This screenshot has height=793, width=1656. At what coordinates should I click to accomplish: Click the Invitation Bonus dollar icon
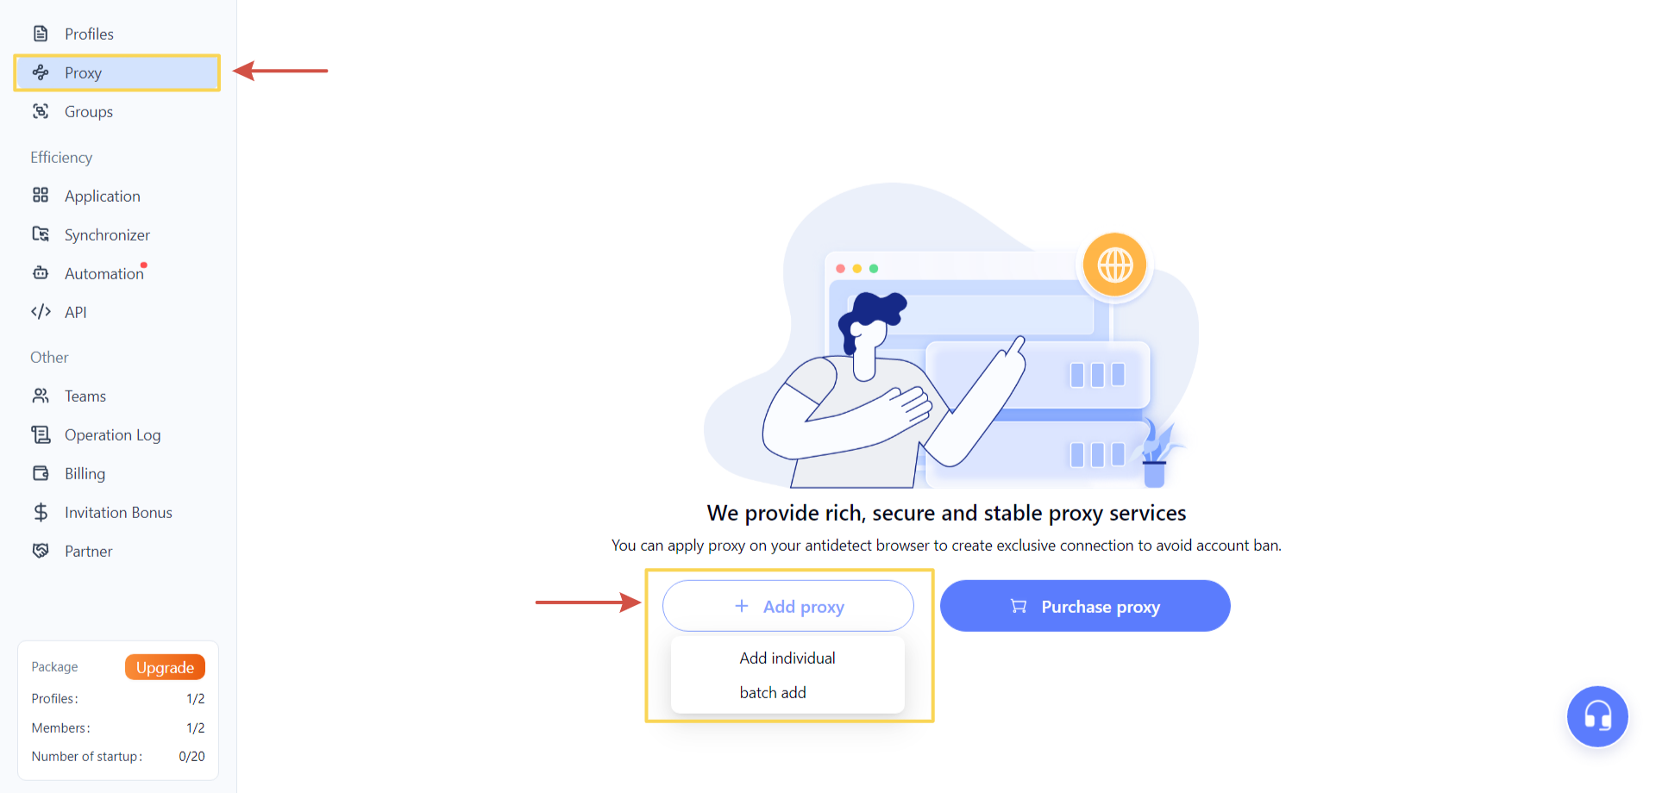coord(41,512)
